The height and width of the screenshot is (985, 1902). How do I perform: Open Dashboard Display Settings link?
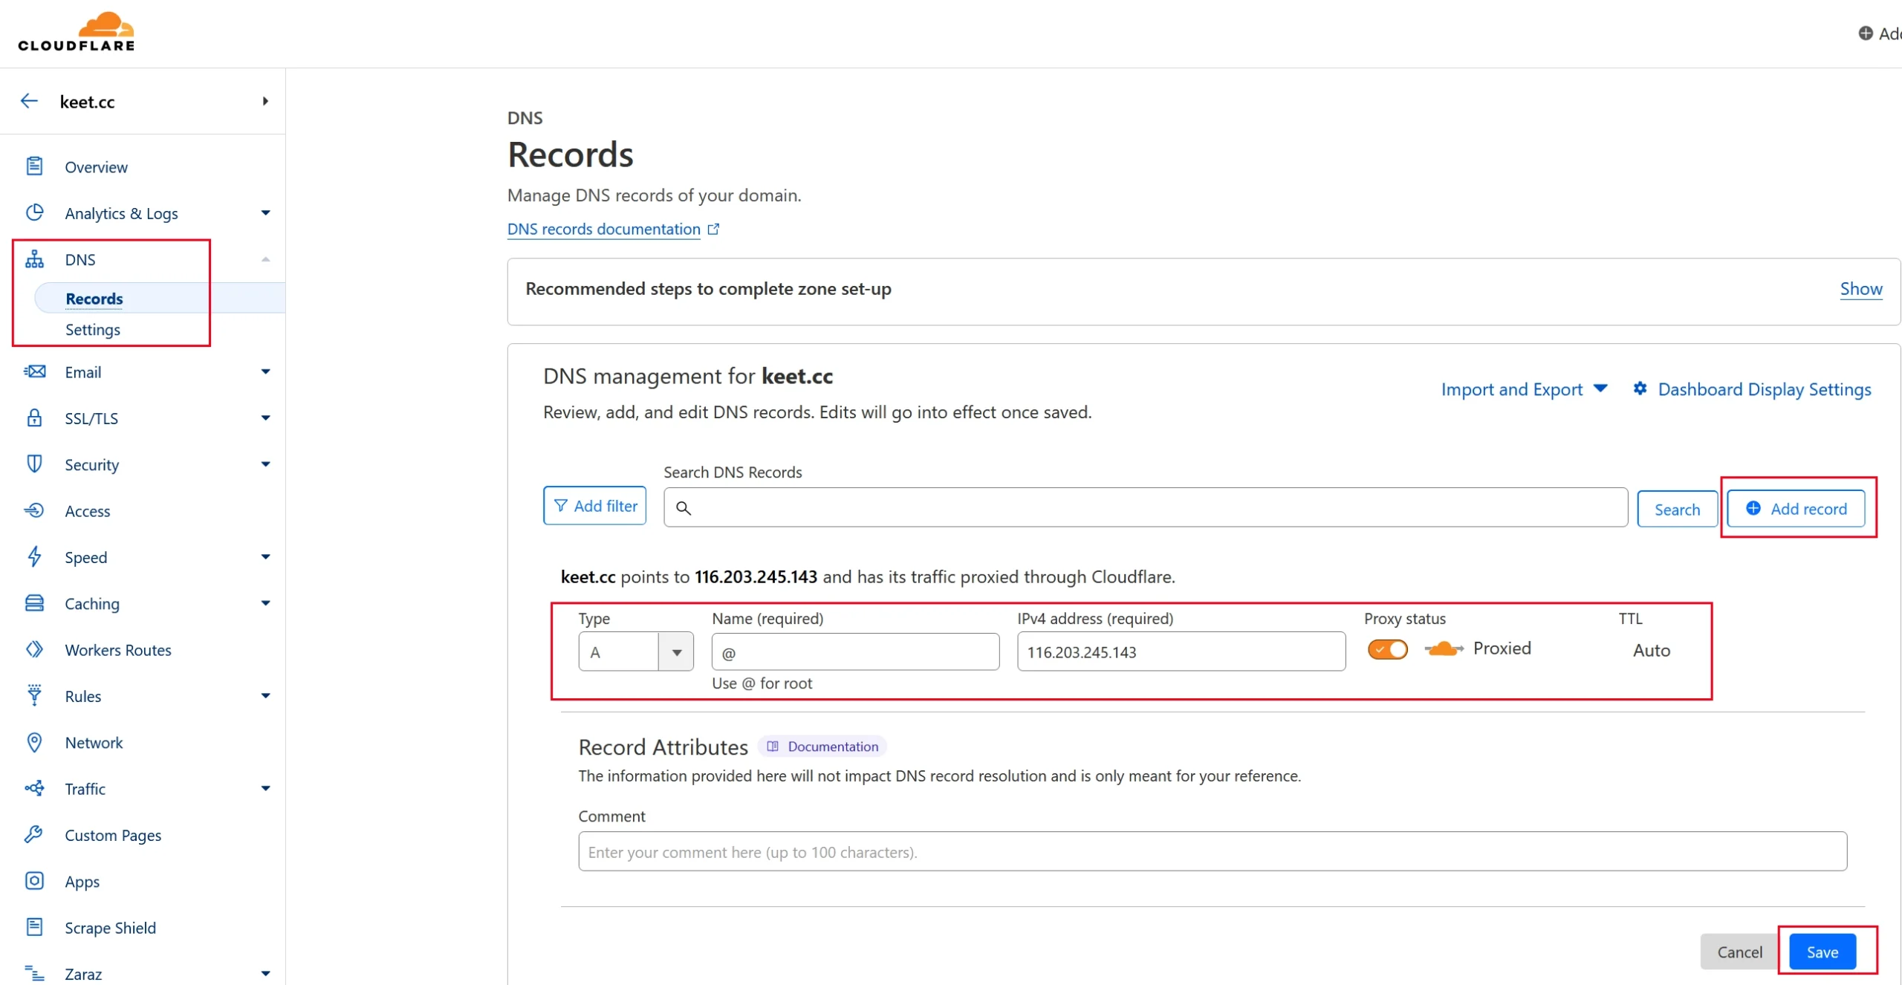[1765, 389]
